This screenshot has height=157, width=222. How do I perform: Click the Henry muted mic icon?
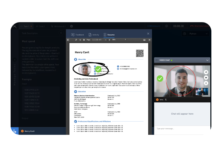166,100
